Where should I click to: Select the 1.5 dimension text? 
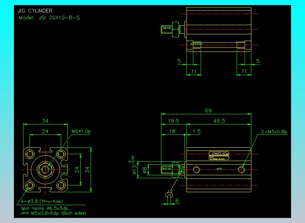click(196, 131)
